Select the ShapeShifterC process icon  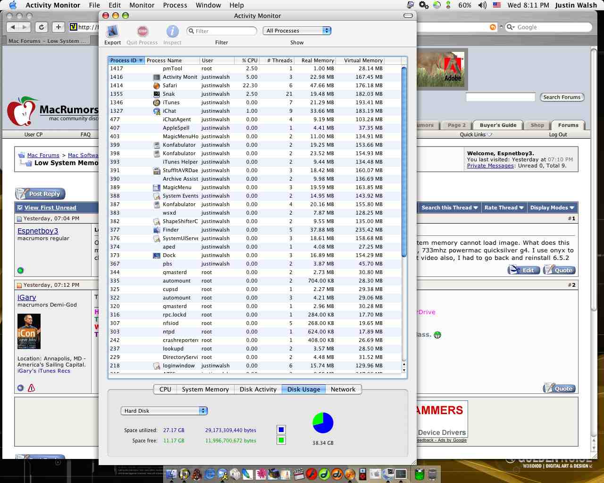tap(157, 222)
